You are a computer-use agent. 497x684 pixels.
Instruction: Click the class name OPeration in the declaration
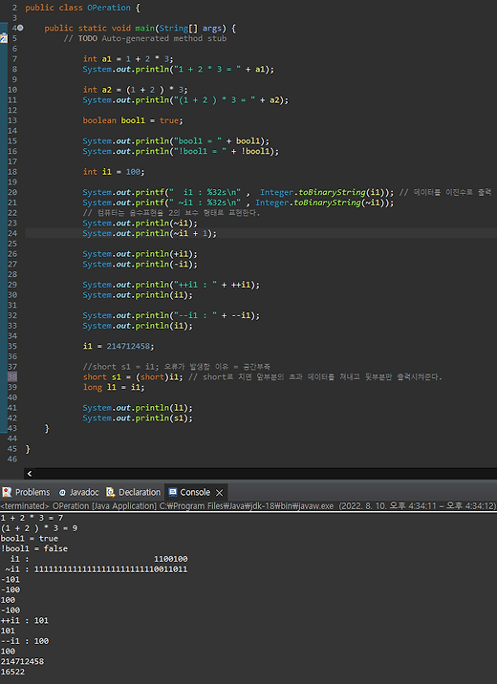[x=109, y=8]
